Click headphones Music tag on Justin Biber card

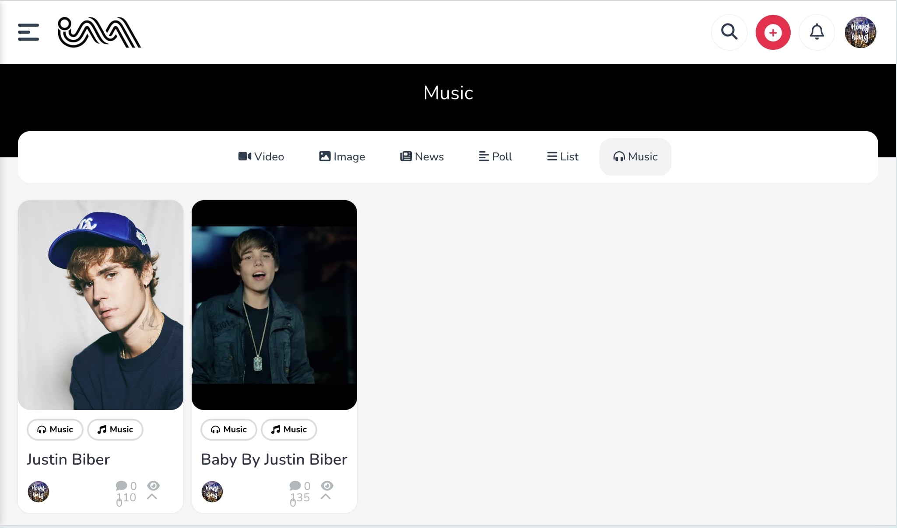coord(55,430)
